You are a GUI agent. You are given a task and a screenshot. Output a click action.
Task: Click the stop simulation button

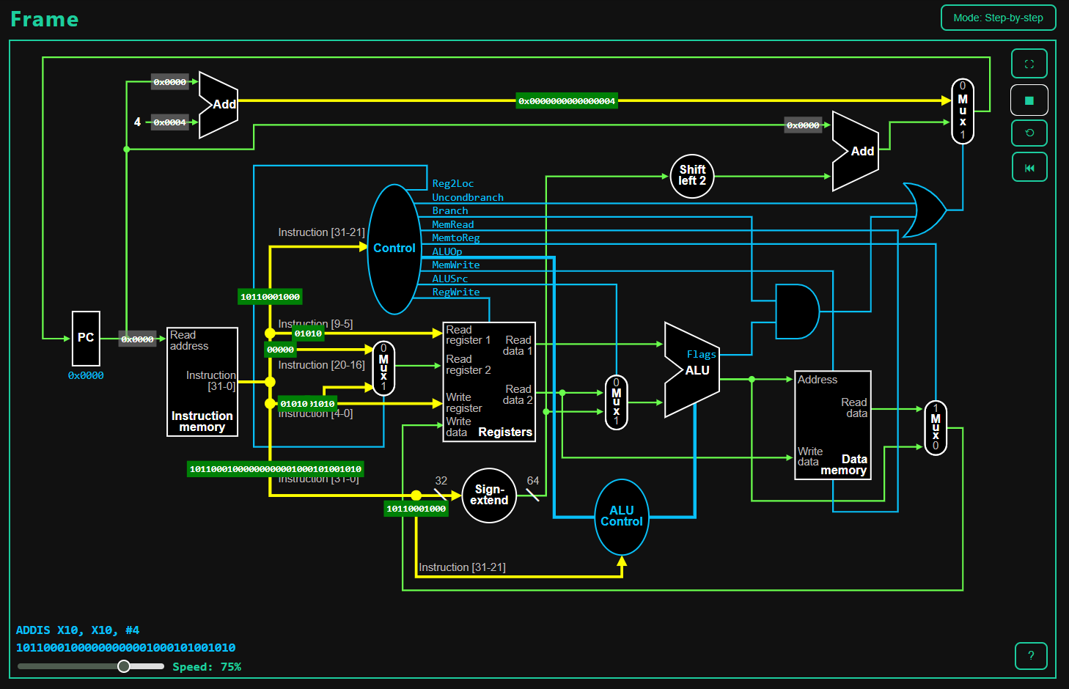(x=1029, y=100)
